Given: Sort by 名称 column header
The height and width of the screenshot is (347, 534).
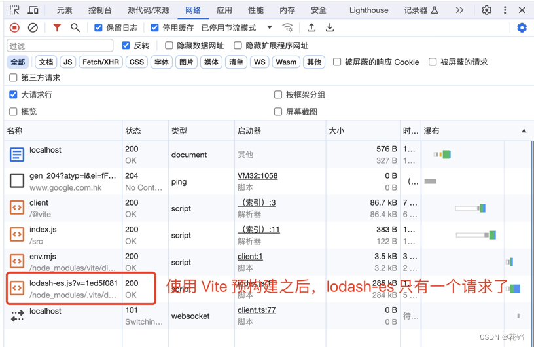Looking at the screenshot, I should (63, 130).
